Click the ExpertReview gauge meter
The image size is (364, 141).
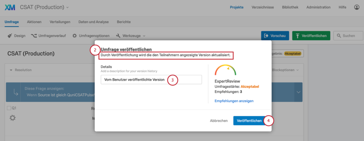point(225,70)
